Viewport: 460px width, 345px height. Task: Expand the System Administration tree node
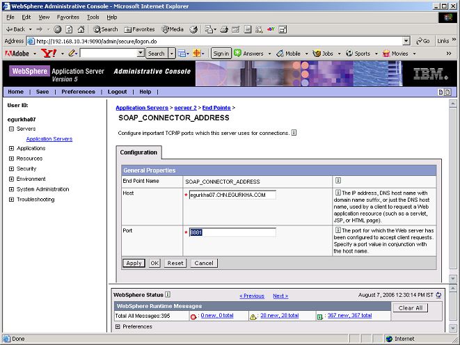11,189
